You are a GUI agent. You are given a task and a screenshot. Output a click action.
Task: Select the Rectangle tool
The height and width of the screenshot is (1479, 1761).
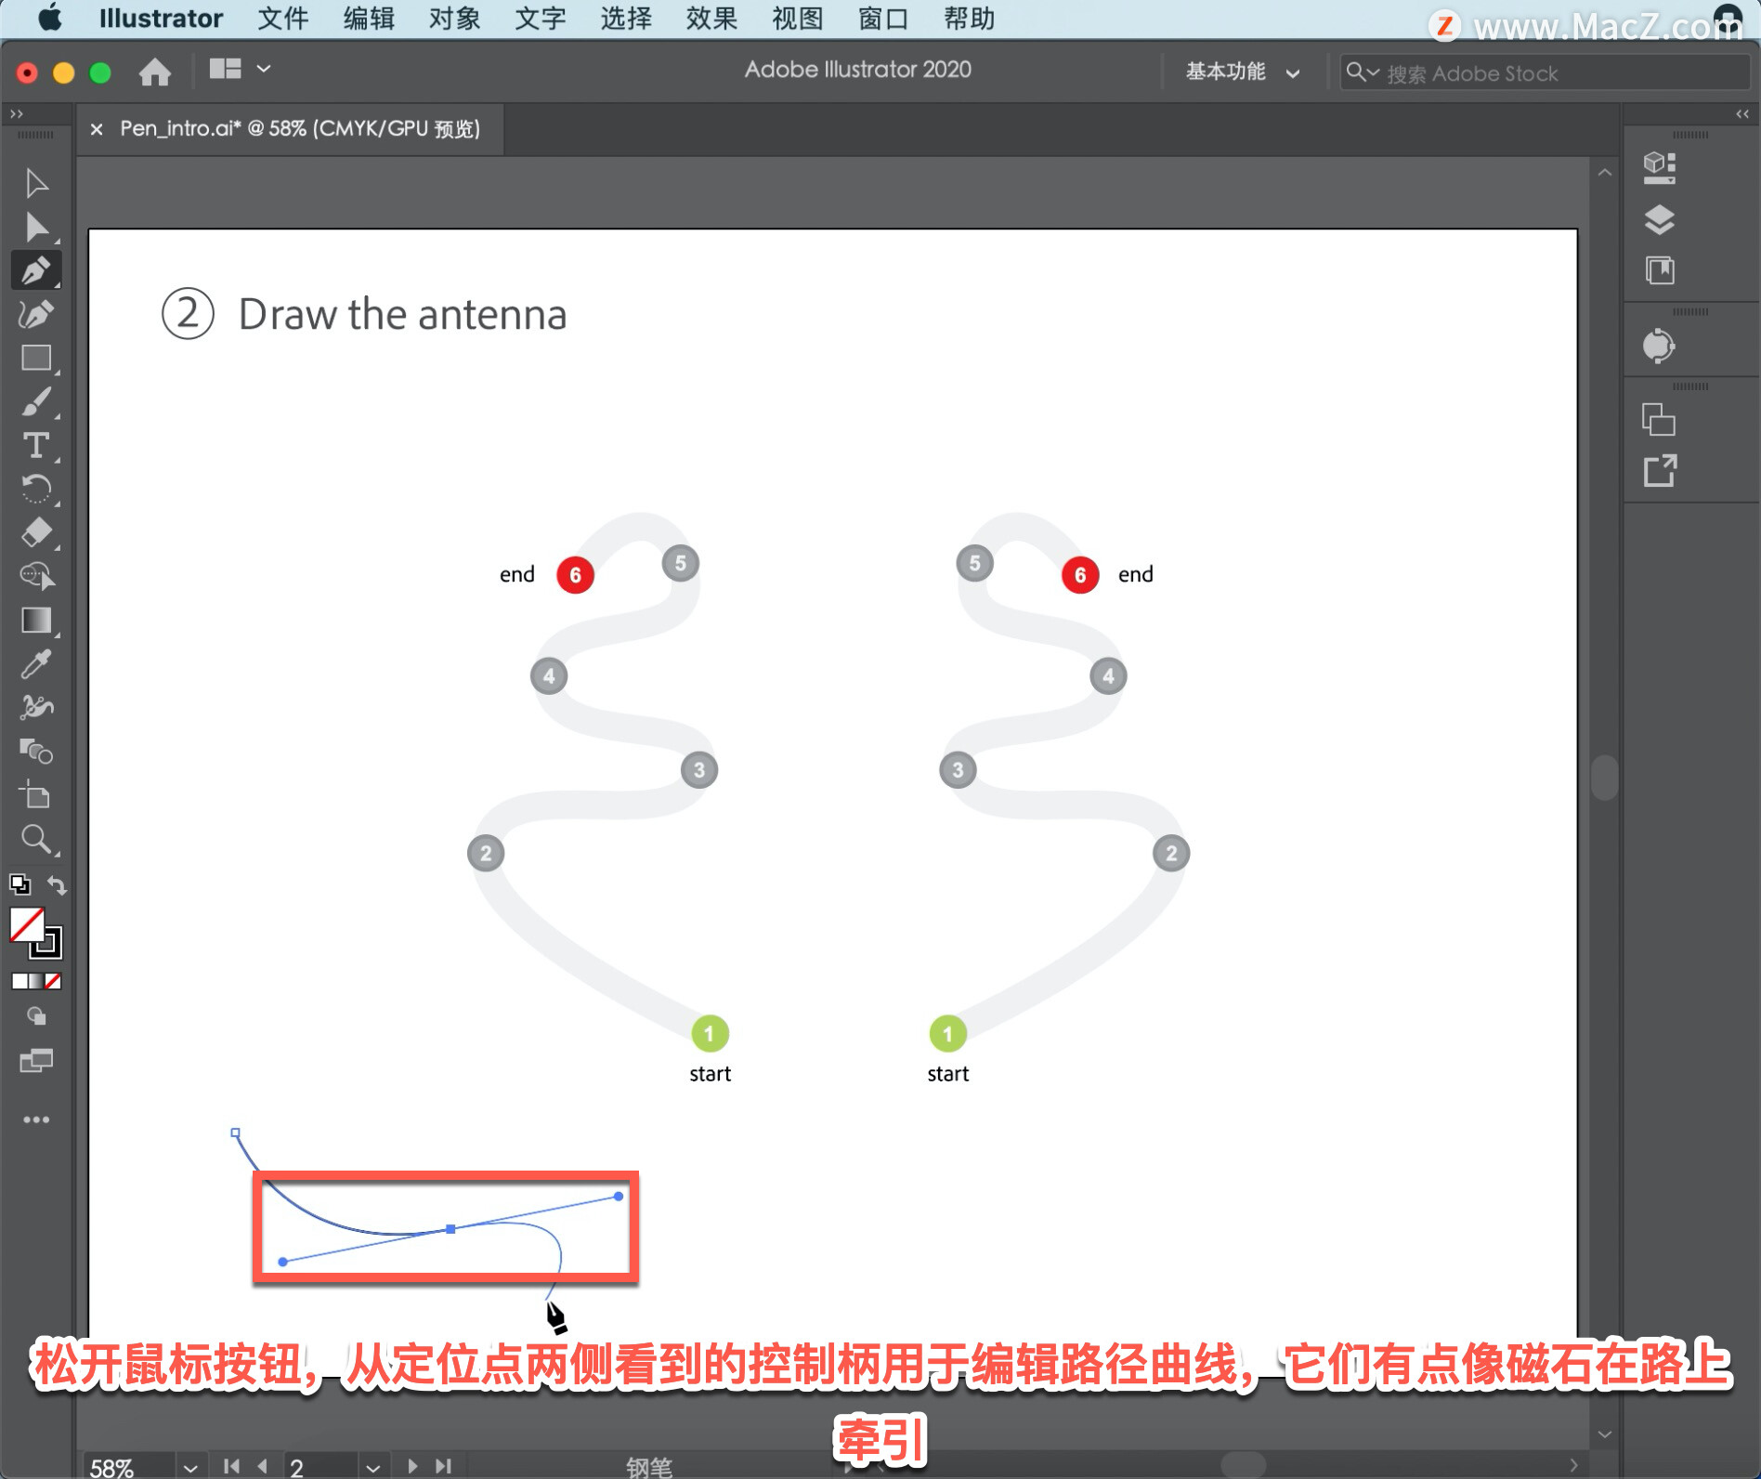click(x=36, y=358)
